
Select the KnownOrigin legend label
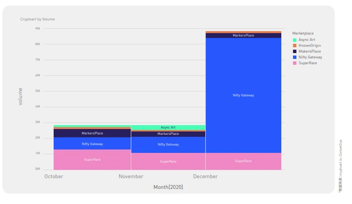click(x=310, y=45)
